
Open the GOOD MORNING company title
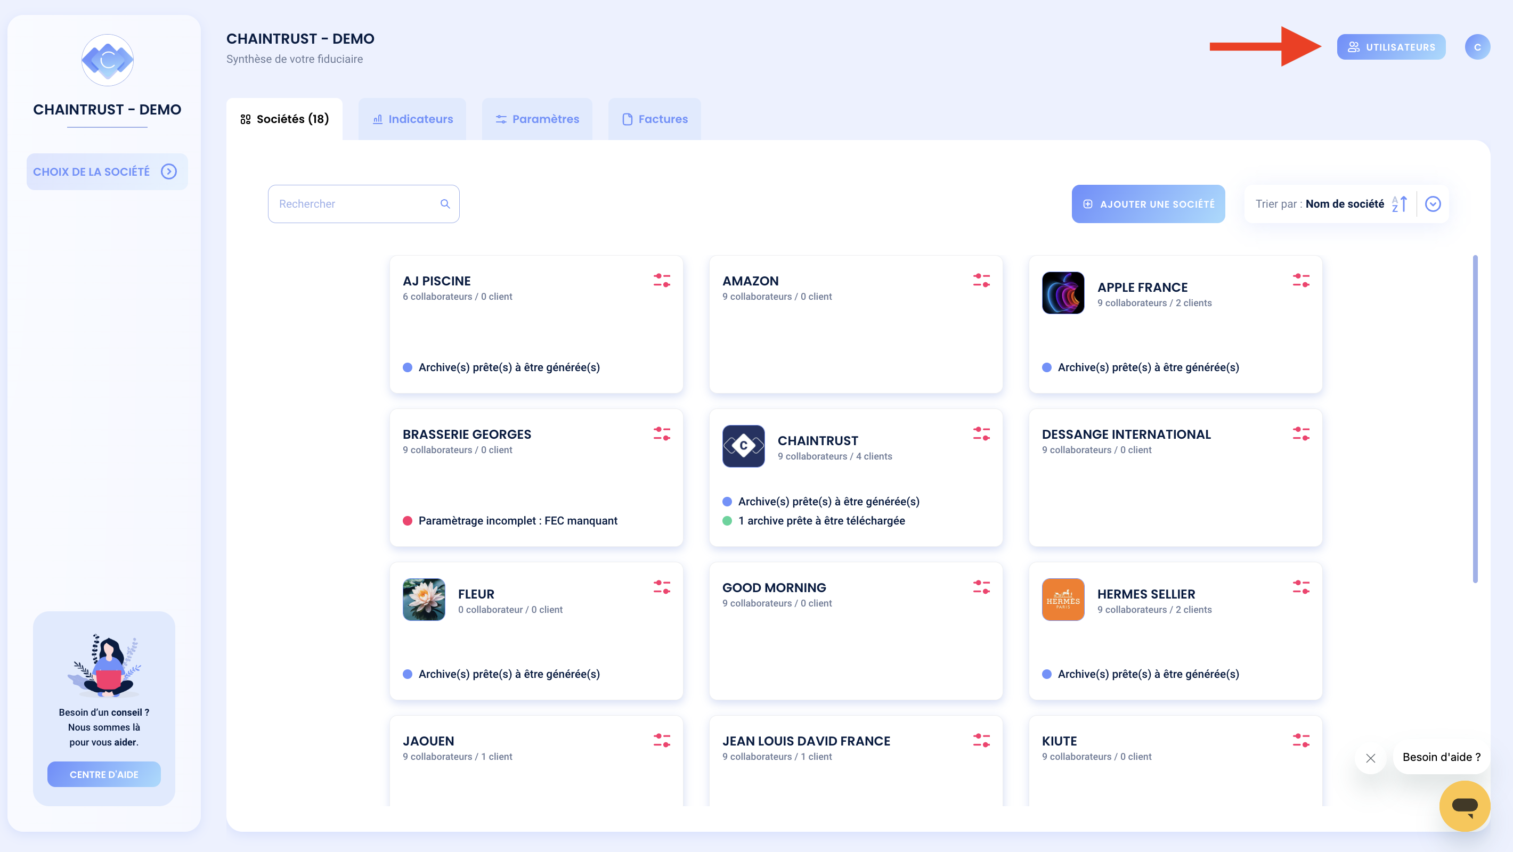tap(774, 587)
